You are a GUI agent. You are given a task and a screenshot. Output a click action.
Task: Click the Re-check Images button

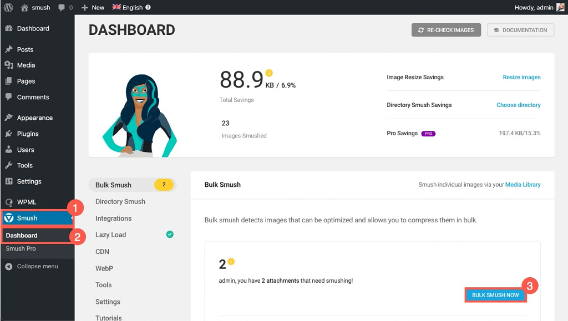point(446,30)
